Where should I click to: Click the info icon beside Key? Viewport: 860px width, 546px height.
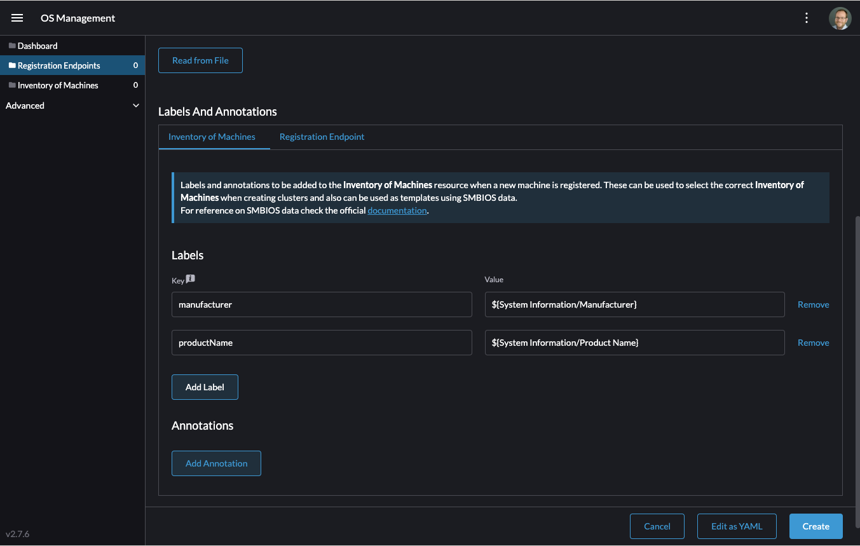tap(191, 278)
